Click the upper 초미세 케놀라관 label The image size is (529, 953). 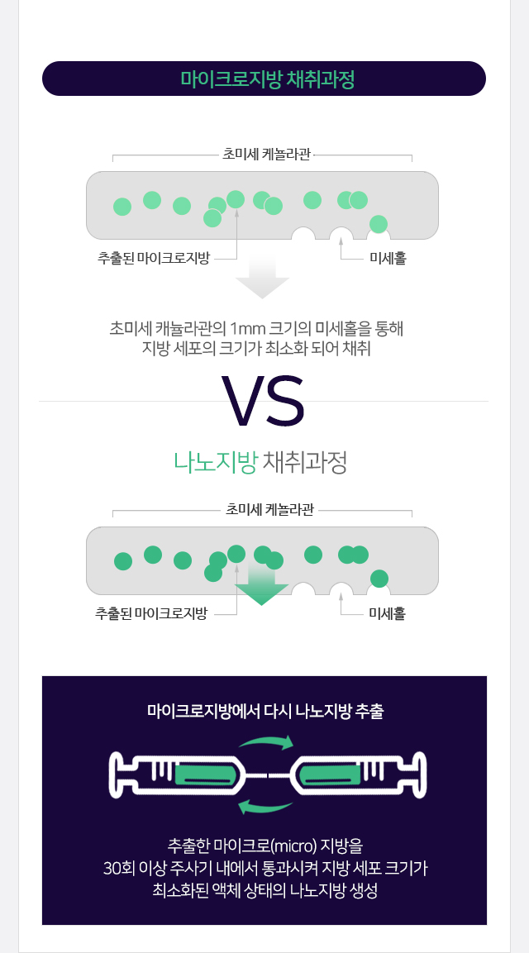point(266,155)
